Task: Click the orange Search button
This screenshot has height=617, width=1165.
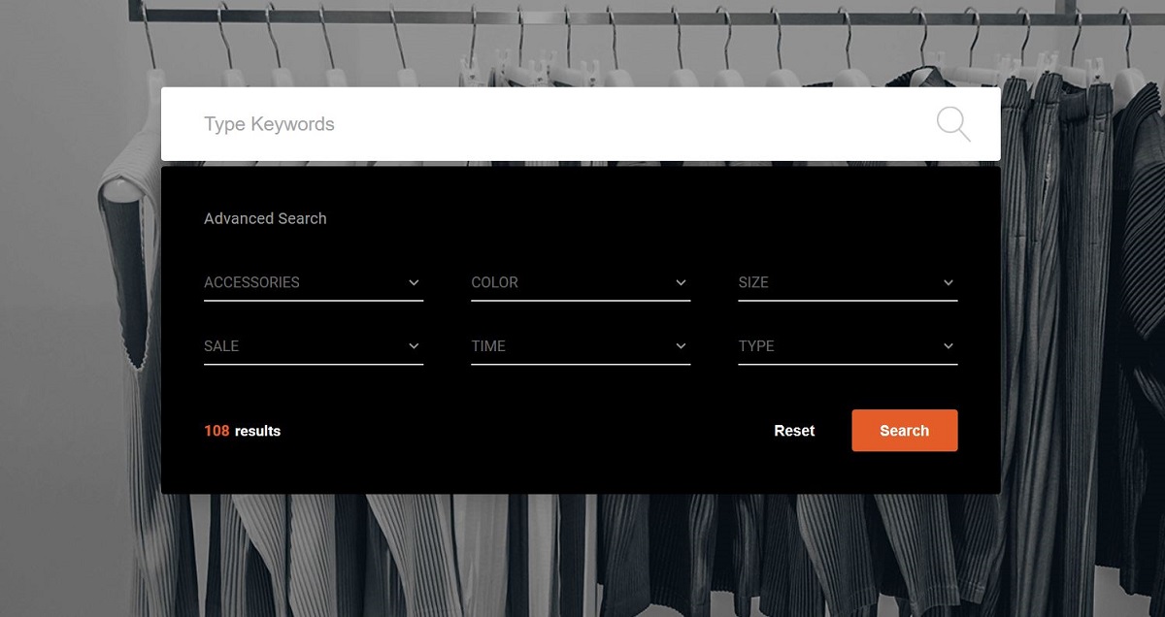Action: [905, 431]
